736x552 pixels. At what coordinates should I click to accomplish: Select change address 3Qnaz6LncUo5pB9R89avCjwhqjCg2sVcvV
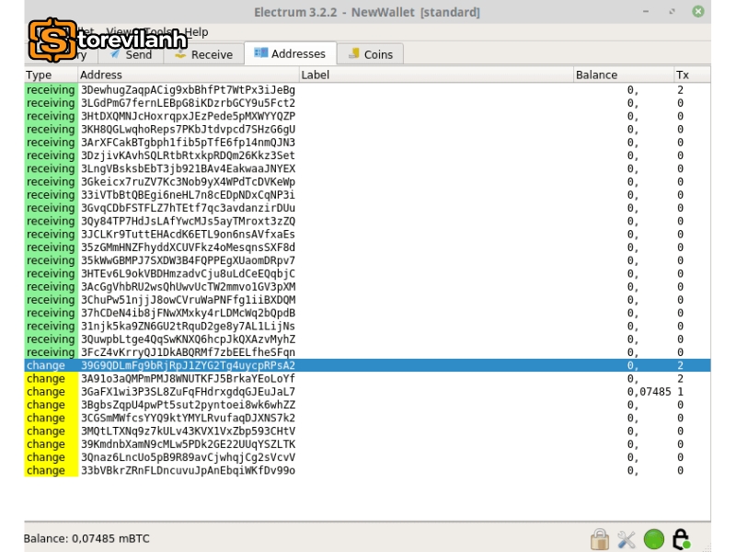pyautogui.click(x=188, y=457)
